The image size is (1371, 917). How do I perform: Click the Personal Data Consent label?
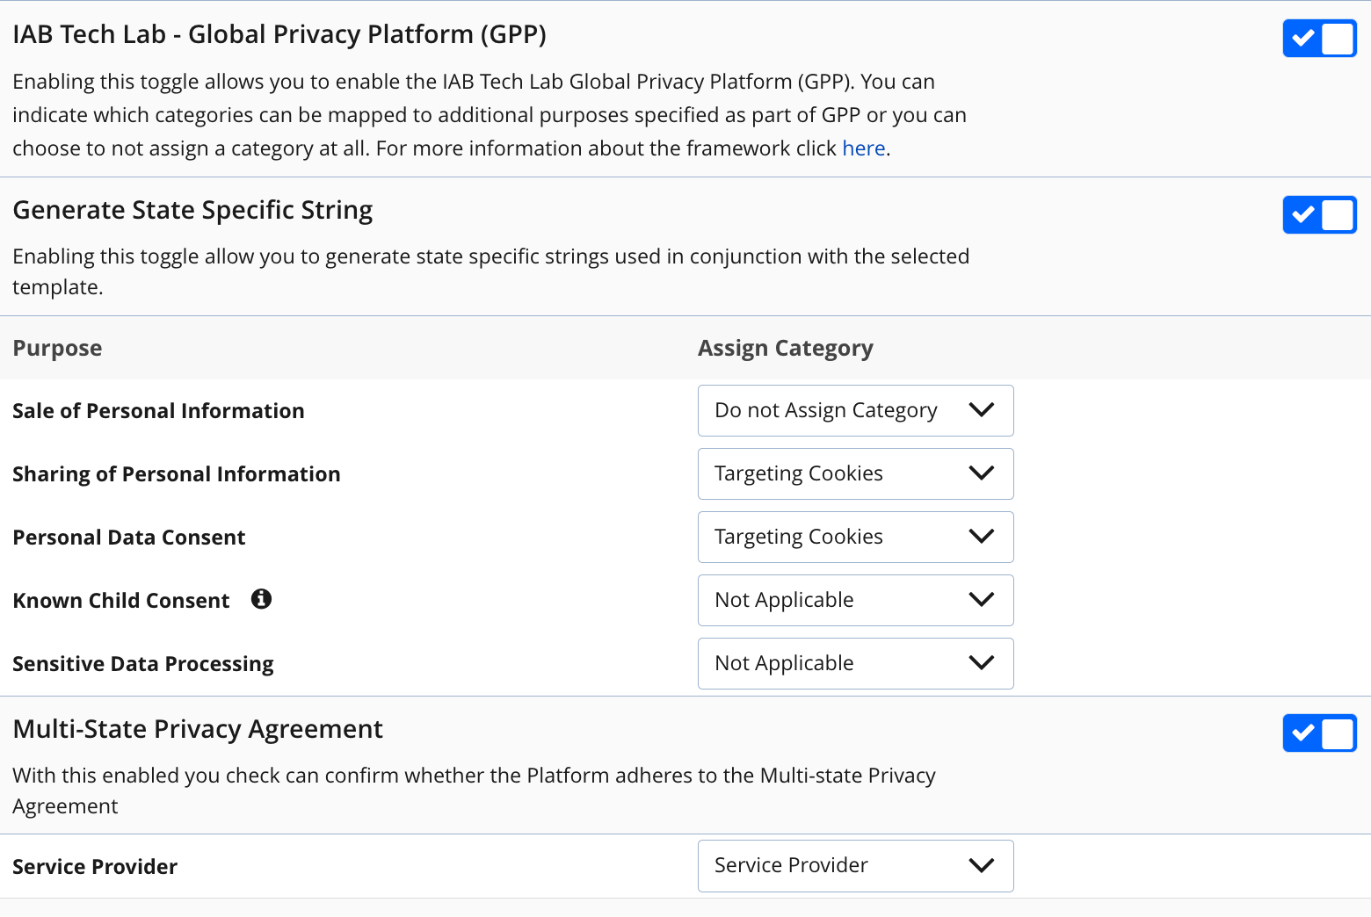129,538
